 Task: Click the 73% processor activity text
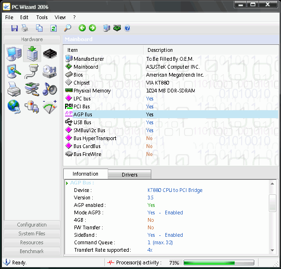pyautogui.click(x=174, y=262)
